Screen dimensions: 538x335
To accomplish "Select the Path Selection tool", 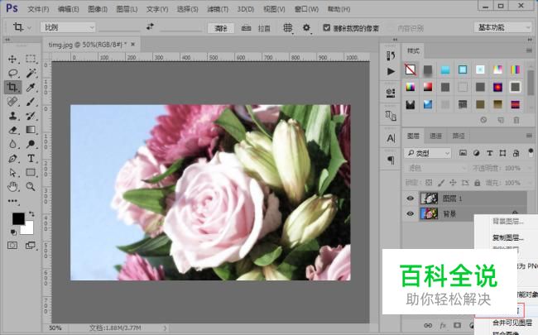I will [x=12, y=173].
